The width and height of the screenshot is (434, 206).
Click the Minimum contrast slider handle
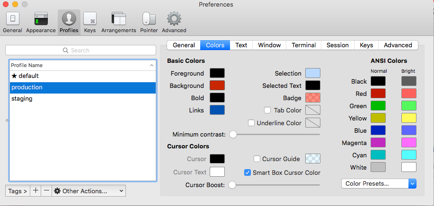(x=233, y=135)
